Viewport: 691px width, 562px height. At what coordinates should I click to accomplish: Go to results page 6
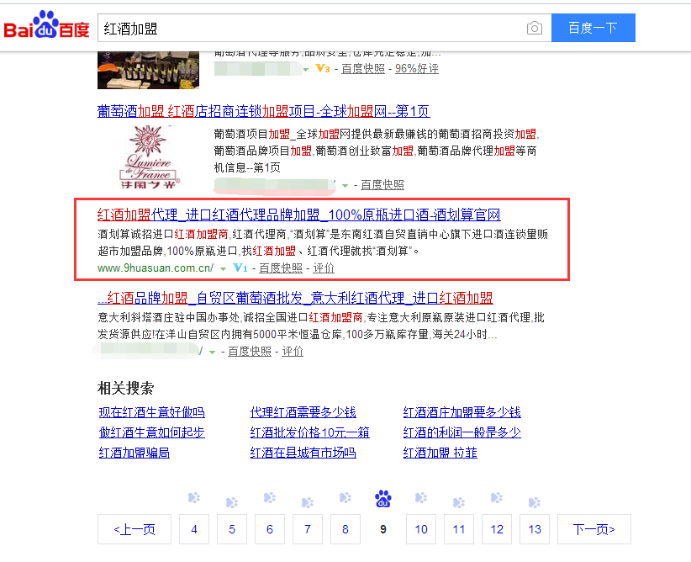point(270,529)
